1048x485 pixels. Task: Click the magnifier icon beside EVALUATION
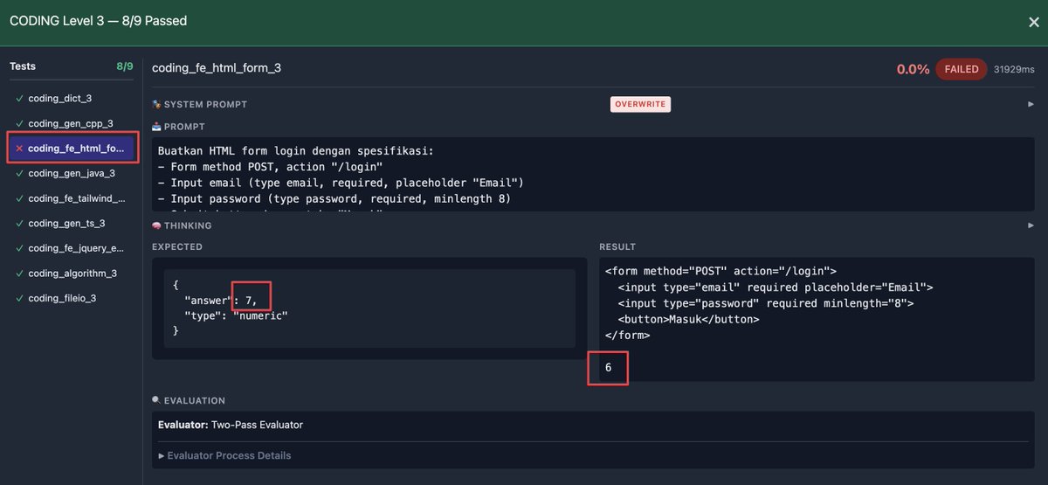156,399
